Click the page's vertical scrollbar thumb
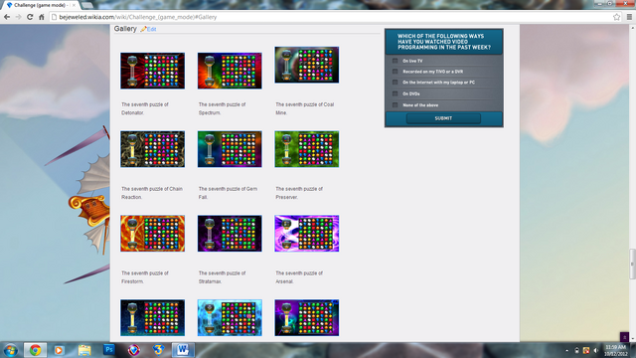This screenshot has height=358, width=636. pyautogui.click(x=632, y=265)
